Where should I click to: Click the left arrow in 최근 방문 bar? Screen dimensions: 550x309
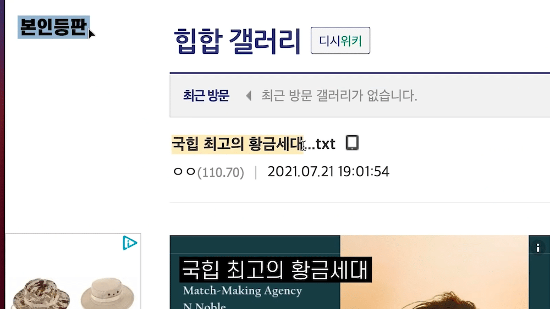pyautogui.click(x=249, y=95)
